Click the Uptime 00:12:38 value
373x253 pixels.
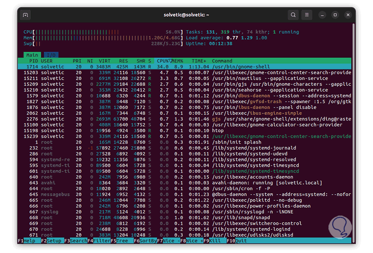point(221,44)
